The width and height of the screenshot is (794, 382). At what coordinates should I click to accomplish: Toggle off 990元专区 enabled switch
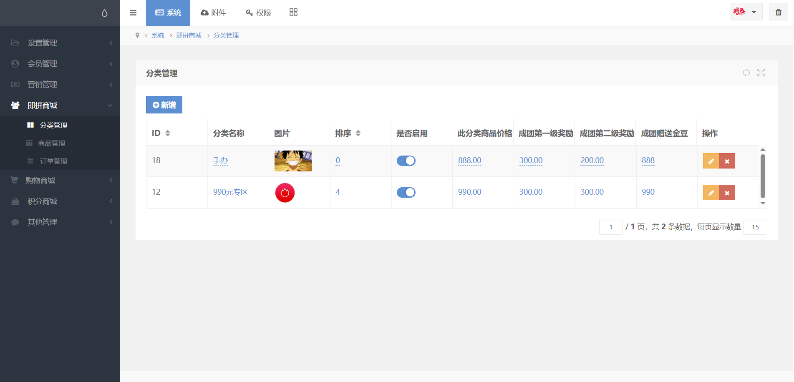tap(406, 192)
